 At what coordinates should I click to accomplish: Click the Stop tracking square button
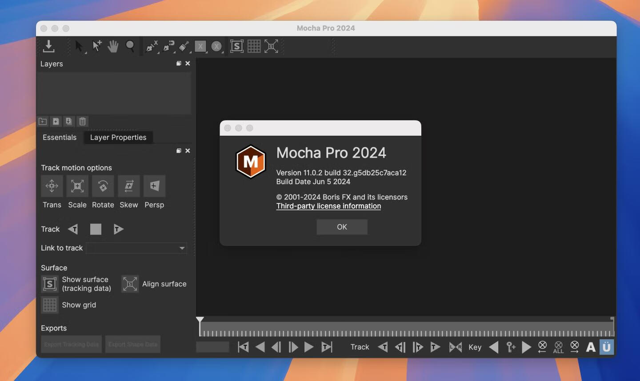click(96, 229)
